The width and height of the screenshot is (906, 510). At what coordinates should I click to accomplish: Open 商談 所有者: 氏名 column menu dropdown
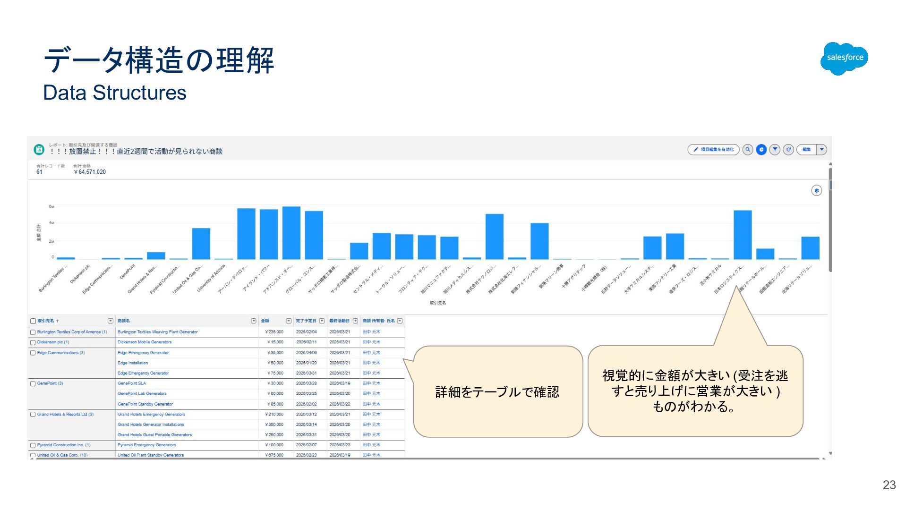[x=400, y=321]
